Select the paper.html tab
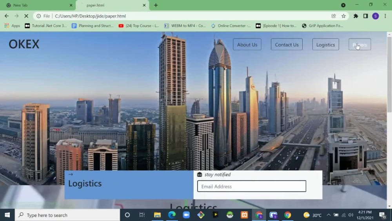Image resolution: width=392 pixels, height=221 pixels. pos(112,5)
